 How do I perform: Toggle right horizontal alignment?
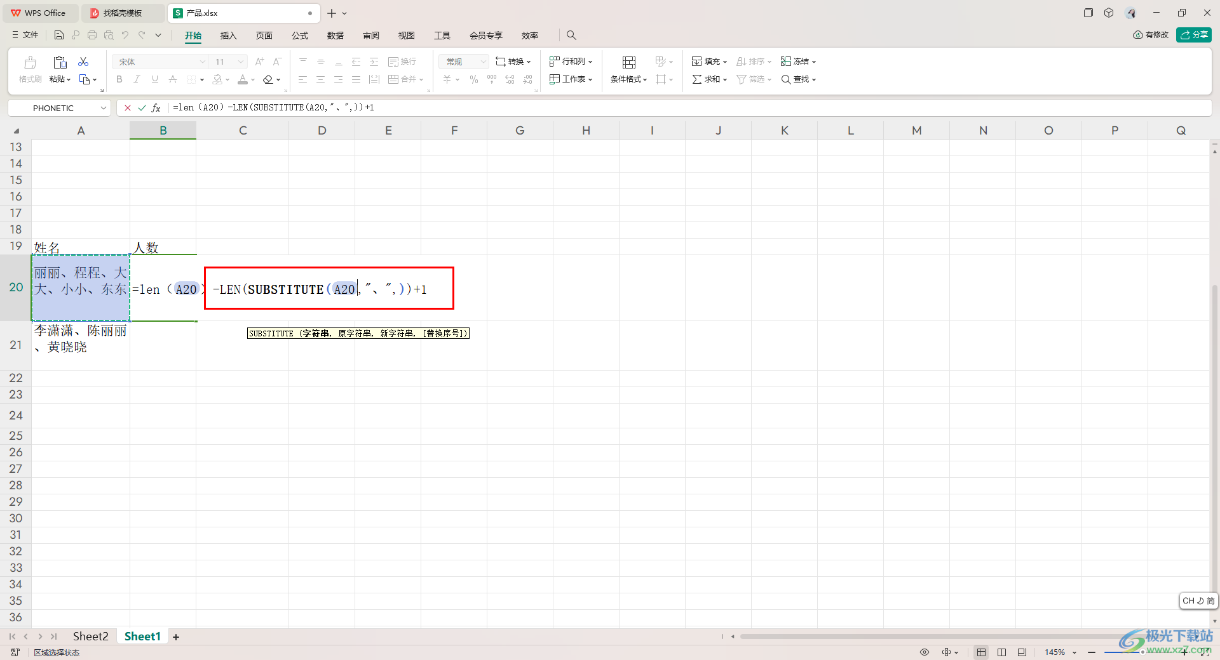pos(339,79)
